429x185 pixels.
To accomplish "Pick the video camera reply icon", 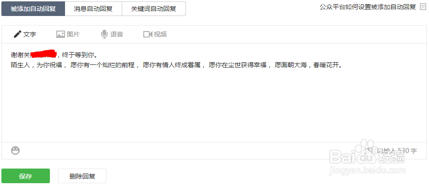I will [x=147, y=34].
